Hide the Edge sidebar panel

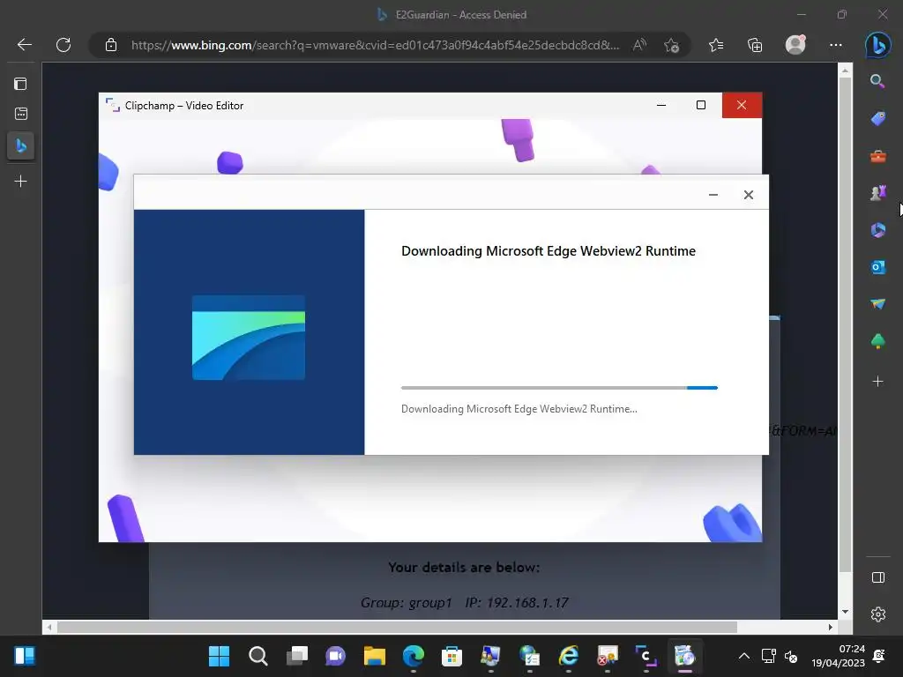[877, 577]
